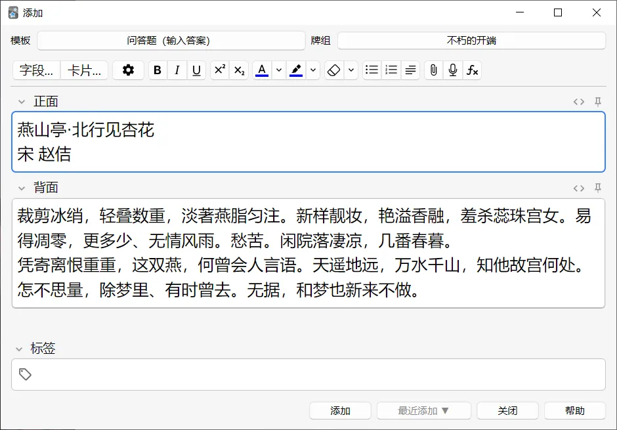Open text alignment options
Screen dimensions: 617x430
click(x=410, y=70)
